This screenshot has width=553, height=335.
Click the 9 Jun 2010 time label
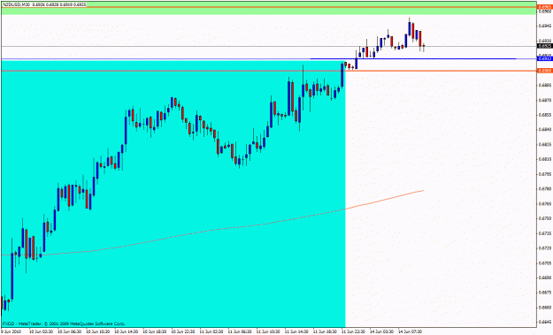(x=12, y=331)
